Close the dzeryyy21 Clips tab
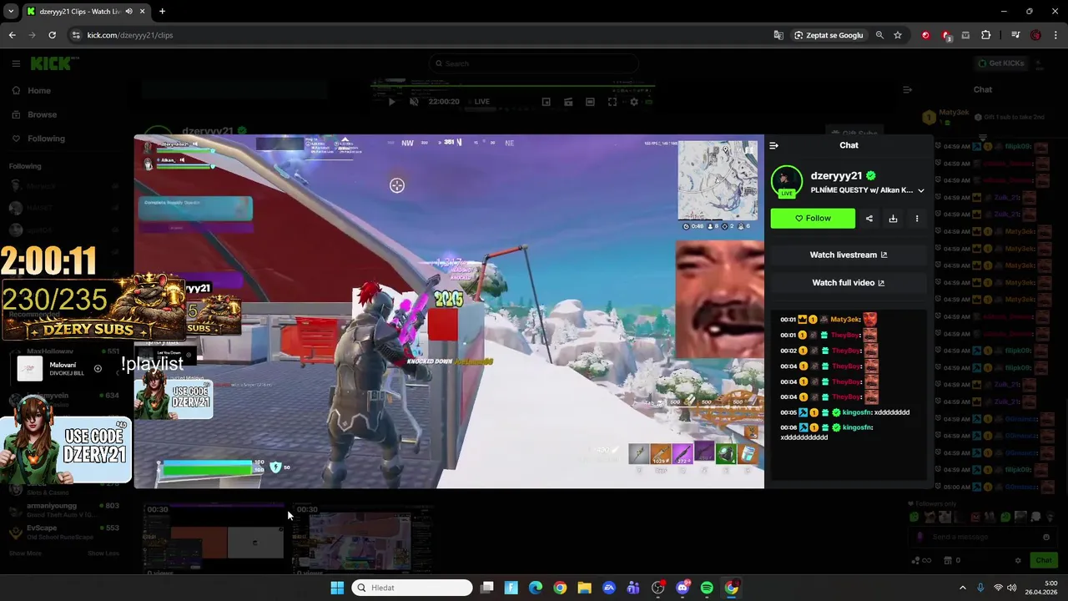 point(142,12)
